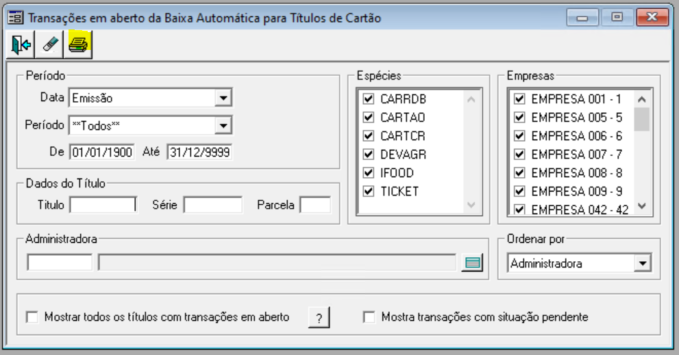This screenshot has width=679, height=355.
Task: Click the exit door icon in toolbar
Action: (21, 44)
